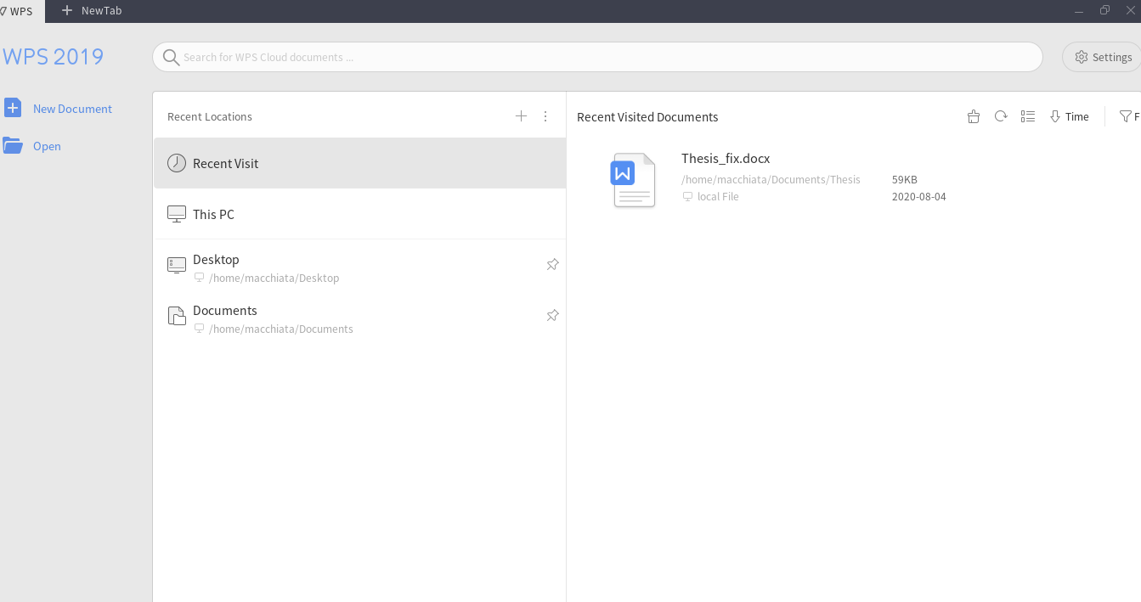This screenshot has height=602, width=1141.
Task: Click the WPS 2019 logo text
Action: click(x=53, y=57)
